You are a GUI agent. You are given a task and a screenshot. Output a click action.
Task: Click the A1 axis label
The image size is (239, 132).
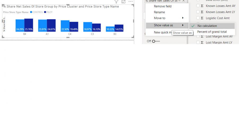47,34
